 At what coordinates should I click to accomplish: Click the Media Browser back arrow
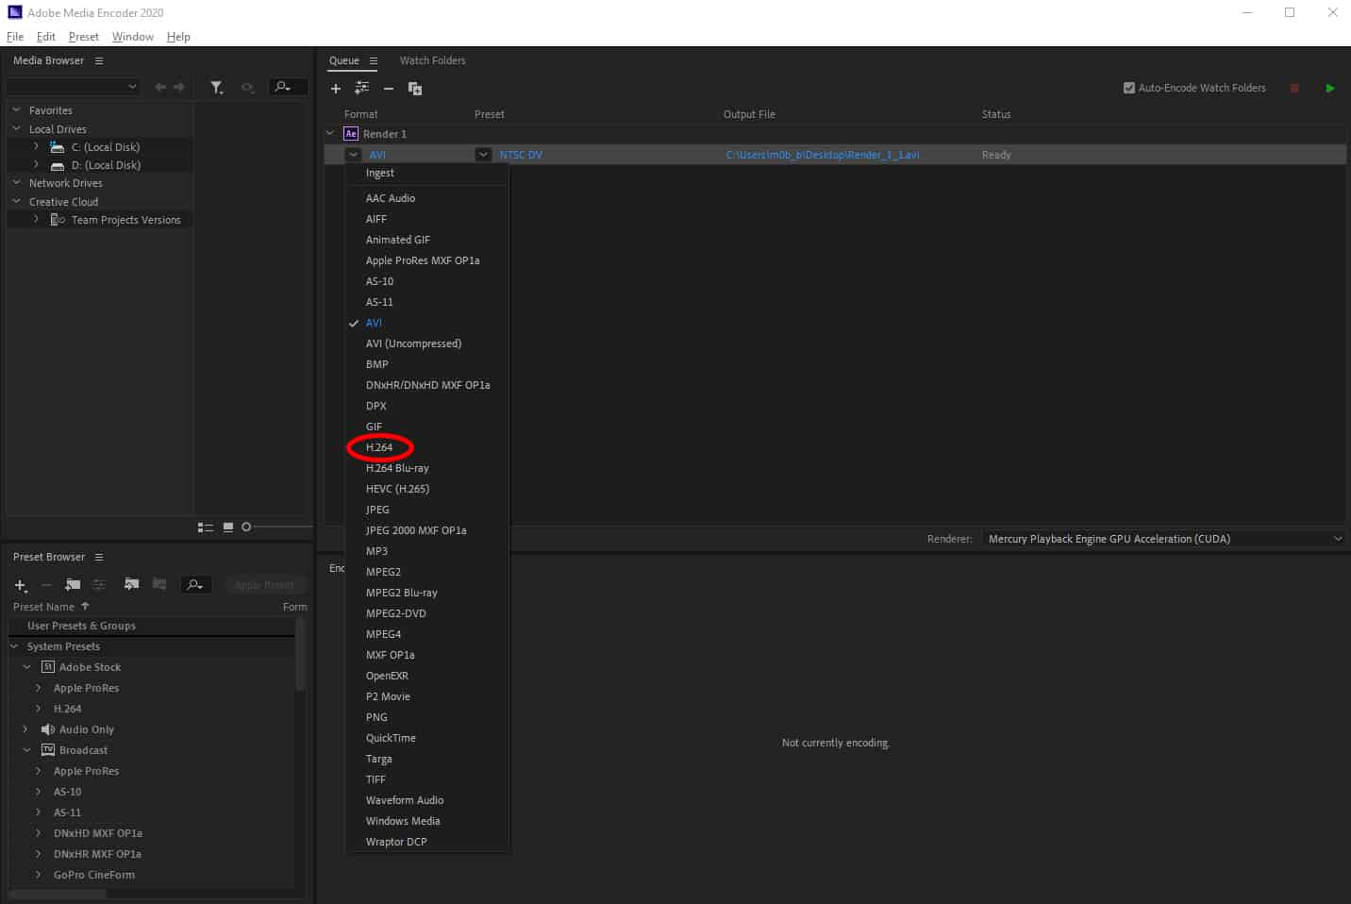pos(160,87)
